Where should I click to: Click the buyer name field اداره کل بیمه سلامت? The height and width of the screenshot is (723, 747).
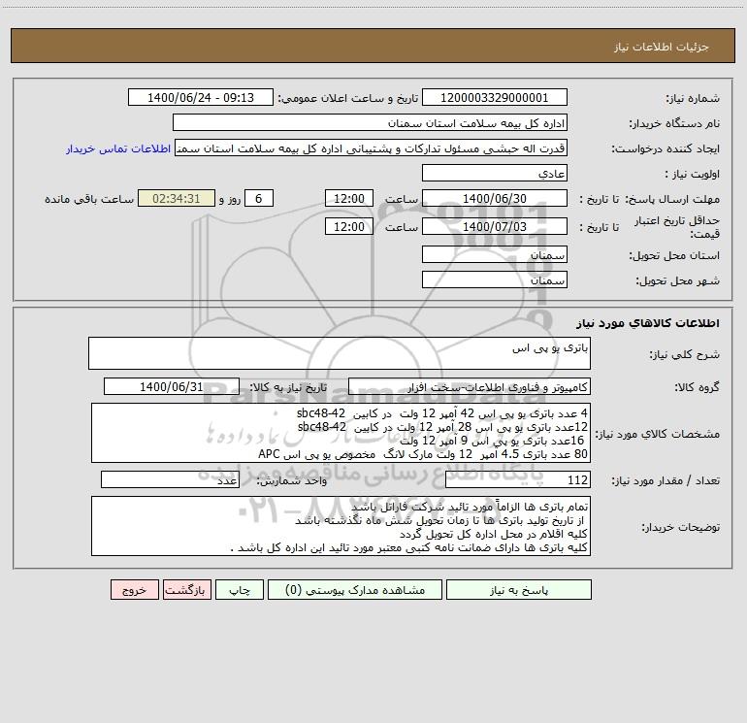(370, 123)
